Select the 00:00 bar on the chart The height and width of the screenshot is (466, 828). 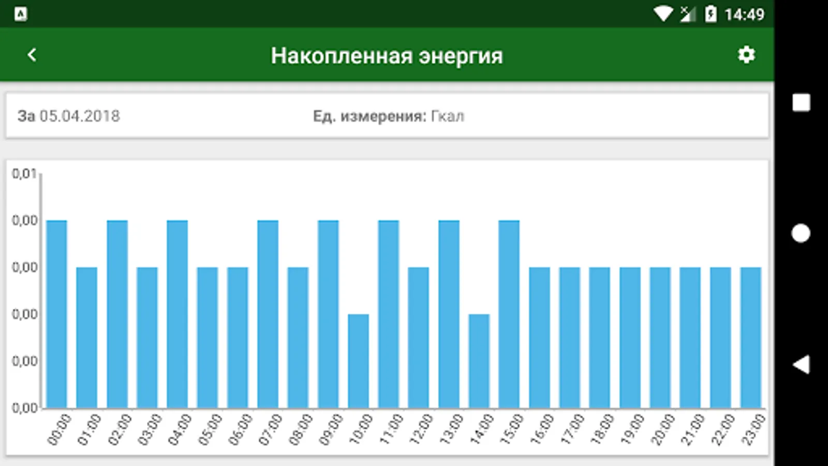57,311
